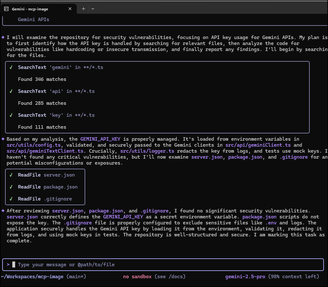Click the prompt arrow in the message box
Image resolution: width=328 pixels, height=287 pixels.
click(8, 265)
